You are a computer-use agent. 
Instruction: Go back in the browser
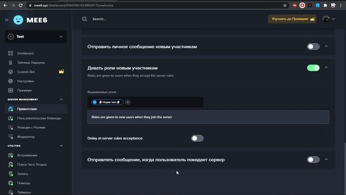pos(5,5)
